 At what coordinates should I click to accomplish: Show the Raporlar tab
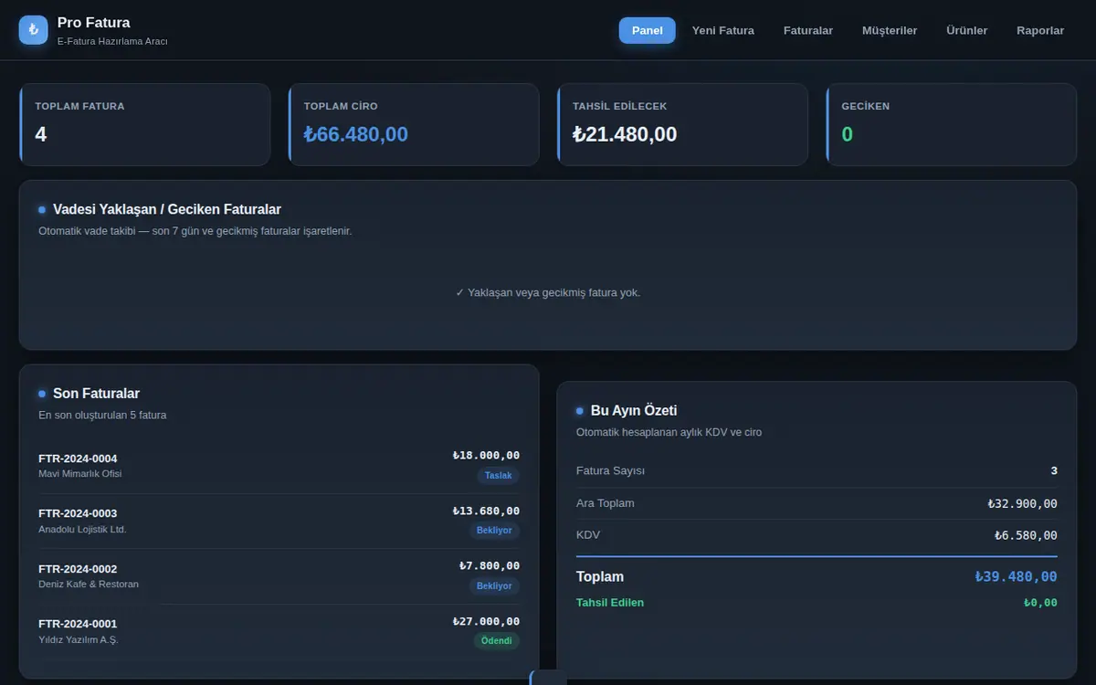pyautogui.click(x=1040, y=30)
